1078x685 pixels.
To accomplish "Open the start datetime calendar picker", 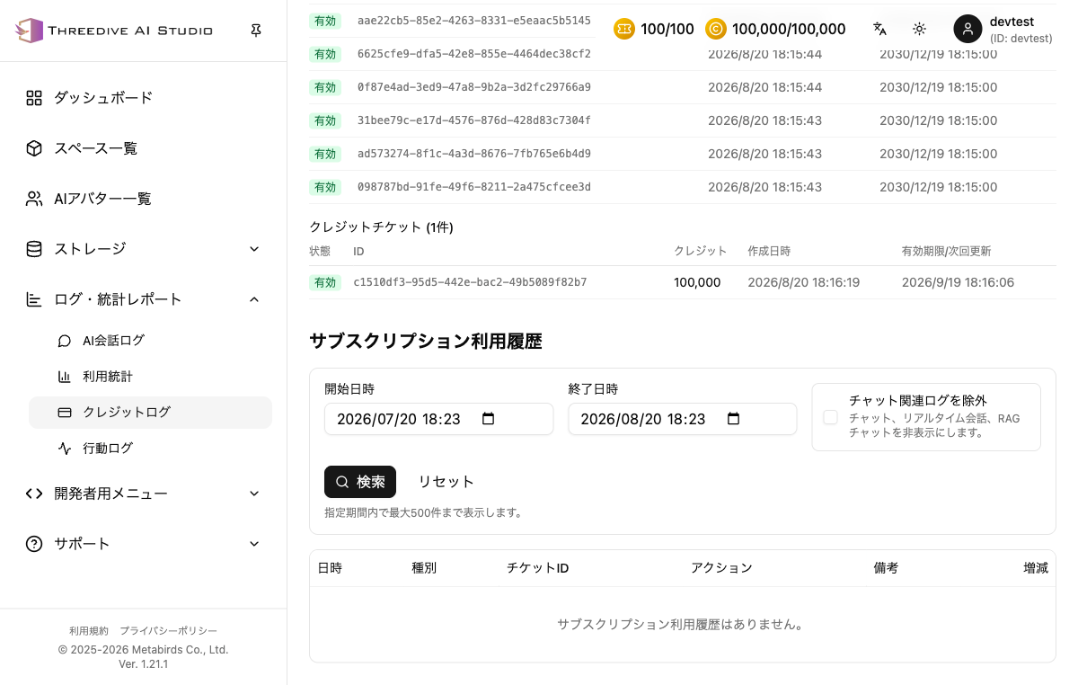I will click(489, 419).
